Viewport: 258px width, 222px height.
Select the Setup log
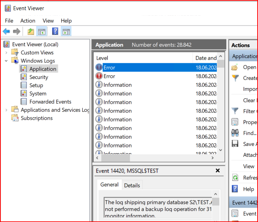36,85
